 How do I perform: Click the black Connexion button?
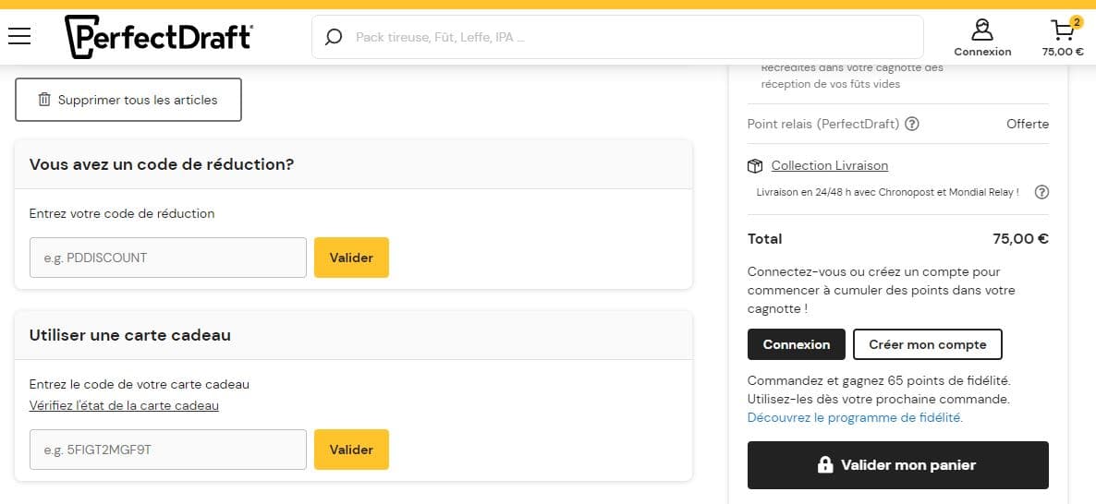coord(796,344)
